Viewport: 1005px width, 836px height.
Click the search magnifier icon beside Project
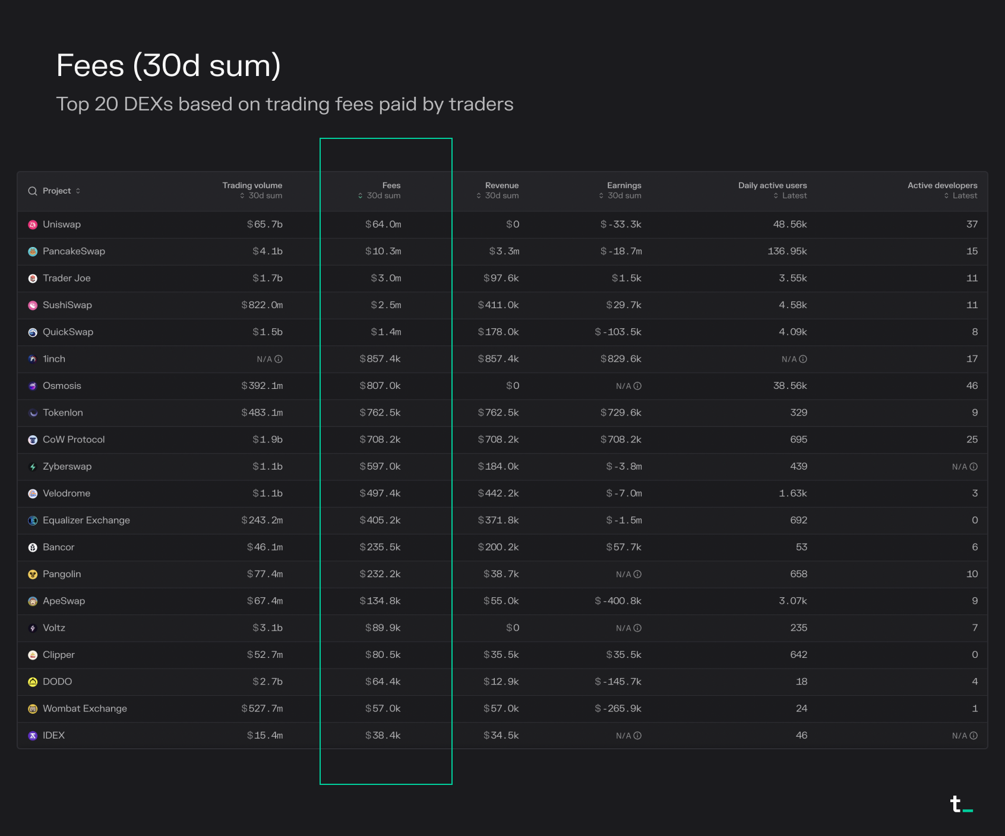pyautogui.click(x=33, y=191)
